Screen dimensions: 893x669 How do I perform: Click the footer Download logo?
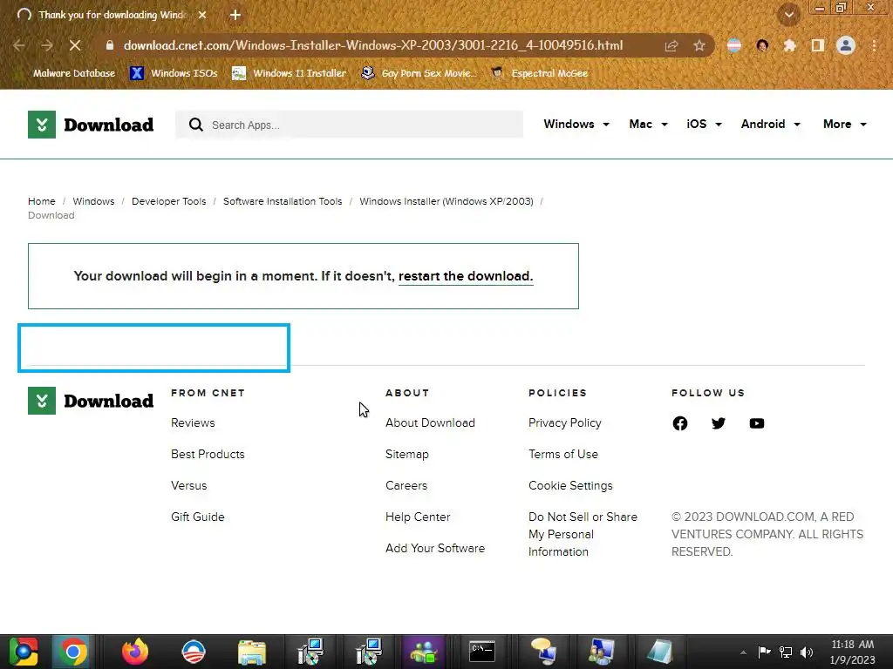[x=91, y=401]
